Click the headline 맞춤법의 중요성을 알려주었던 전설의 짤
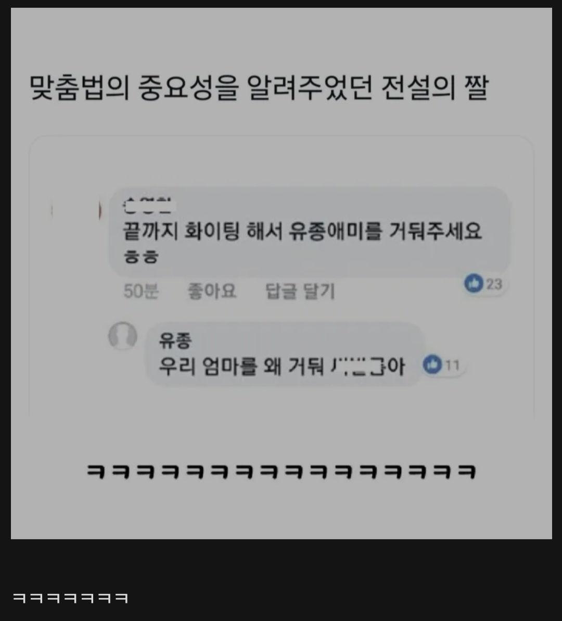562x621 pixels. pyautogui.click(x=259, y=87)
